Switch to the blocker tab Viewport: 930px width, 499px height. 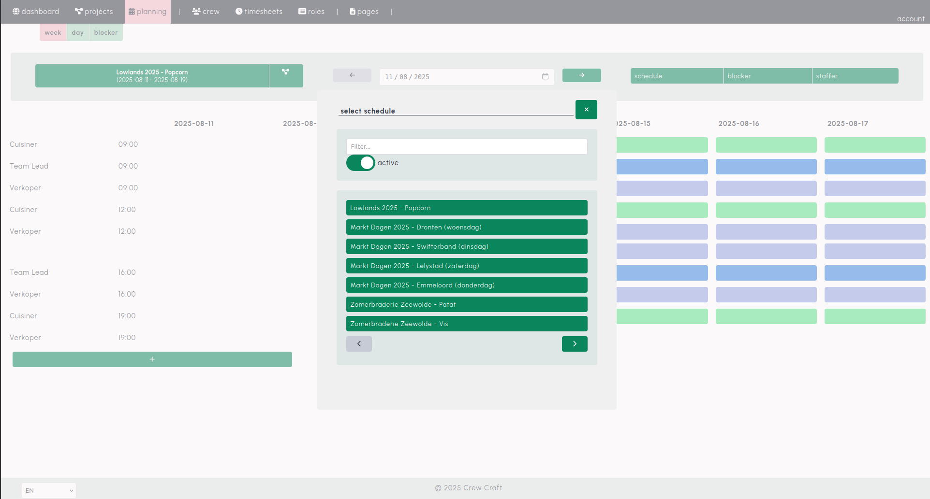[x=105, y=32]
